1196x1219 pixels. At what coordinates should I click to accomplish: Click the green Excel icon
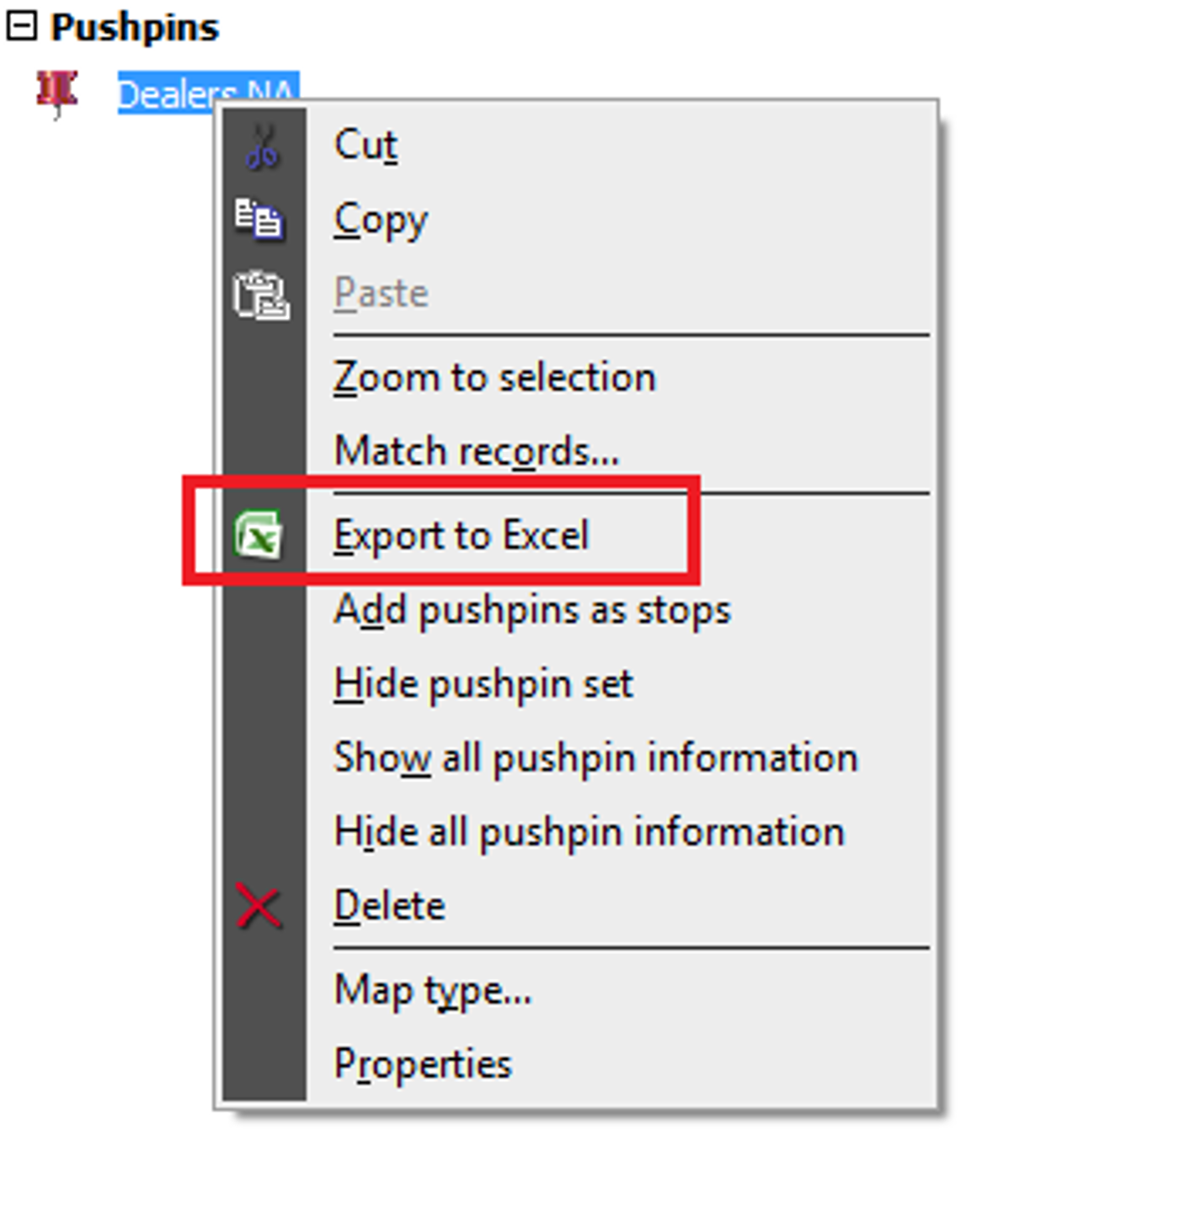coord(259,535)
